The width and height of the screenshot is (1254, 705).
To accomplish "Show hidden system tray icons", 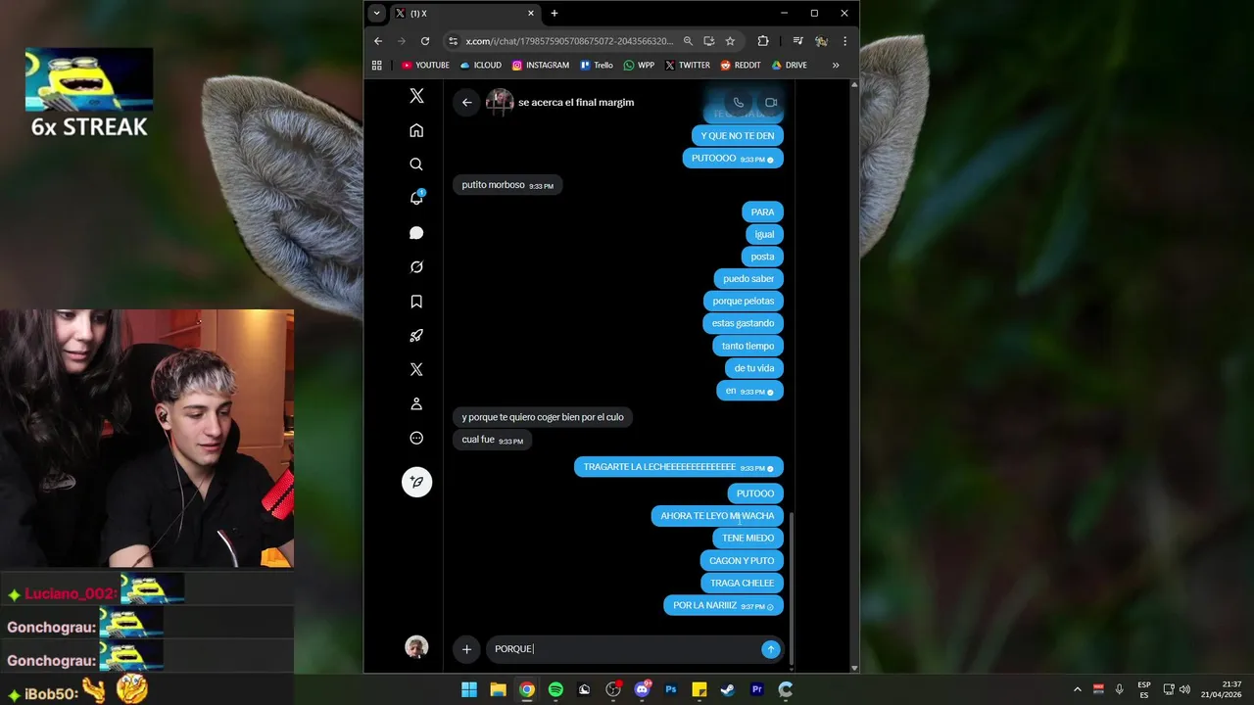I will (1078, 689).
